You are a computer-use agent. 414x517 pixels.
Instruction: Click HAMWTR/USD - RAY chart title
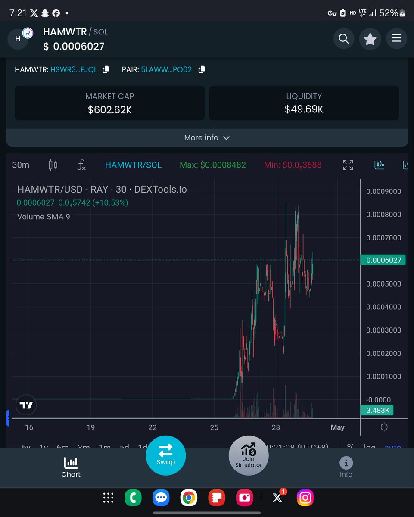tap(102, 190)
